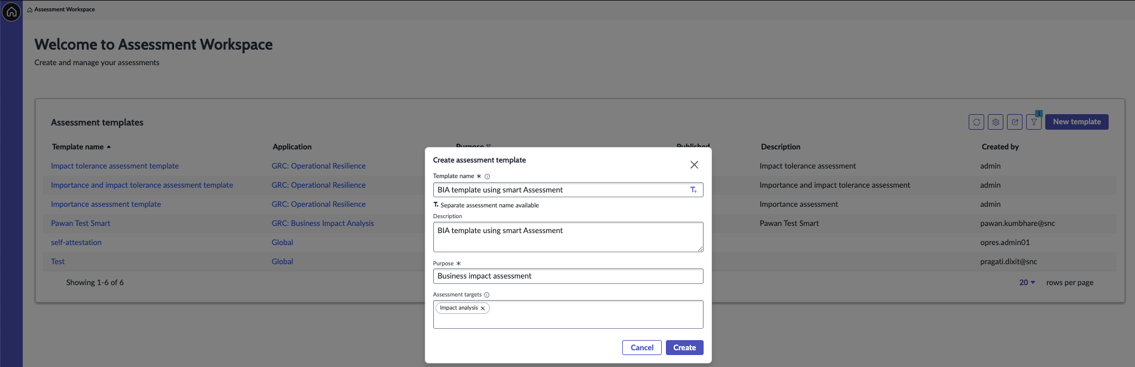Viewport: 1135px width, 367px height.
Task: Click GRC: Business Impact Analysis application link
Action: [322, 224]
